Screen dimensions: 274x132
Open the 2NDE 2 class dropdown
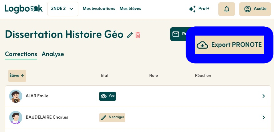pos(63,9)
